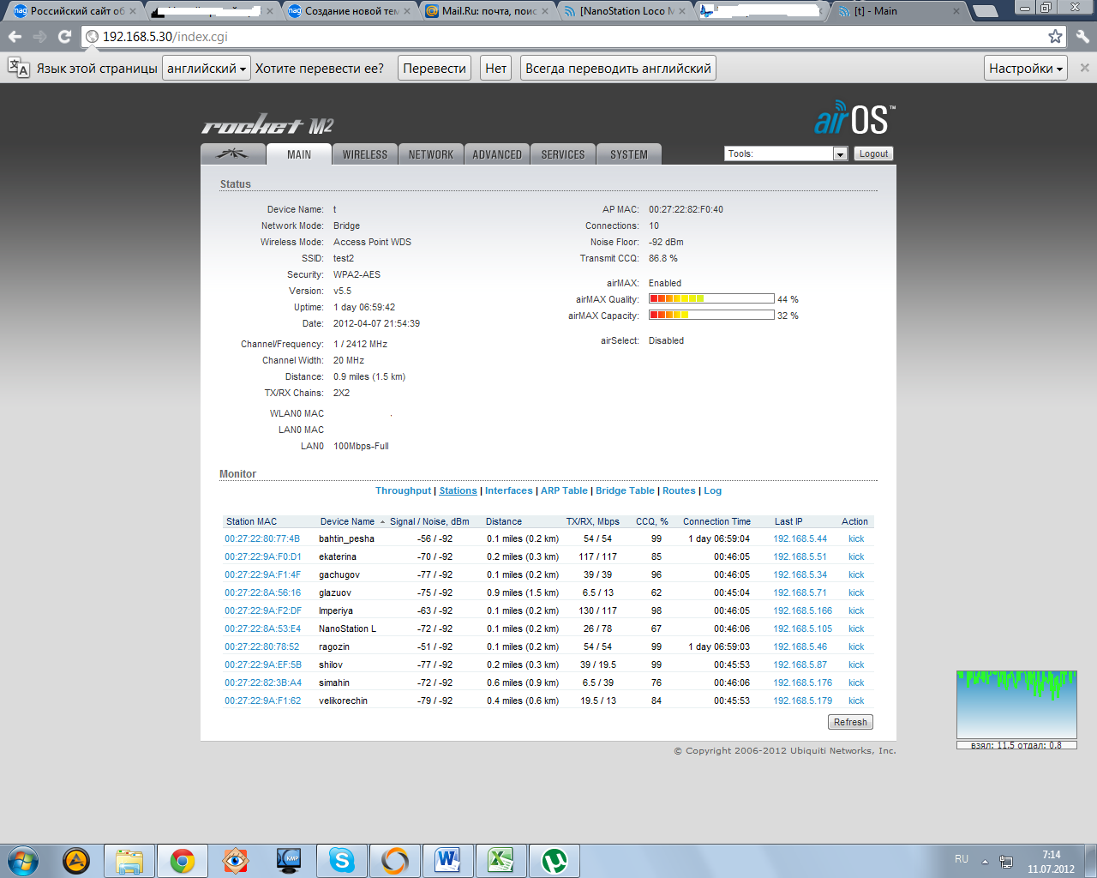
Task: Switch to the NETWORK tab
Action: [430, 154]
